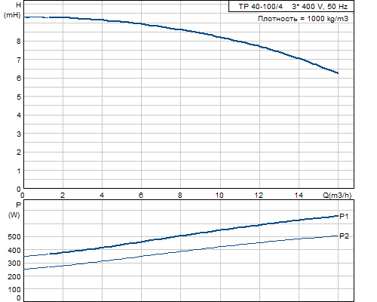The image size is (377, 302).
Task: Click the 500 tick on the power axis
Action: tap(14, 237)
